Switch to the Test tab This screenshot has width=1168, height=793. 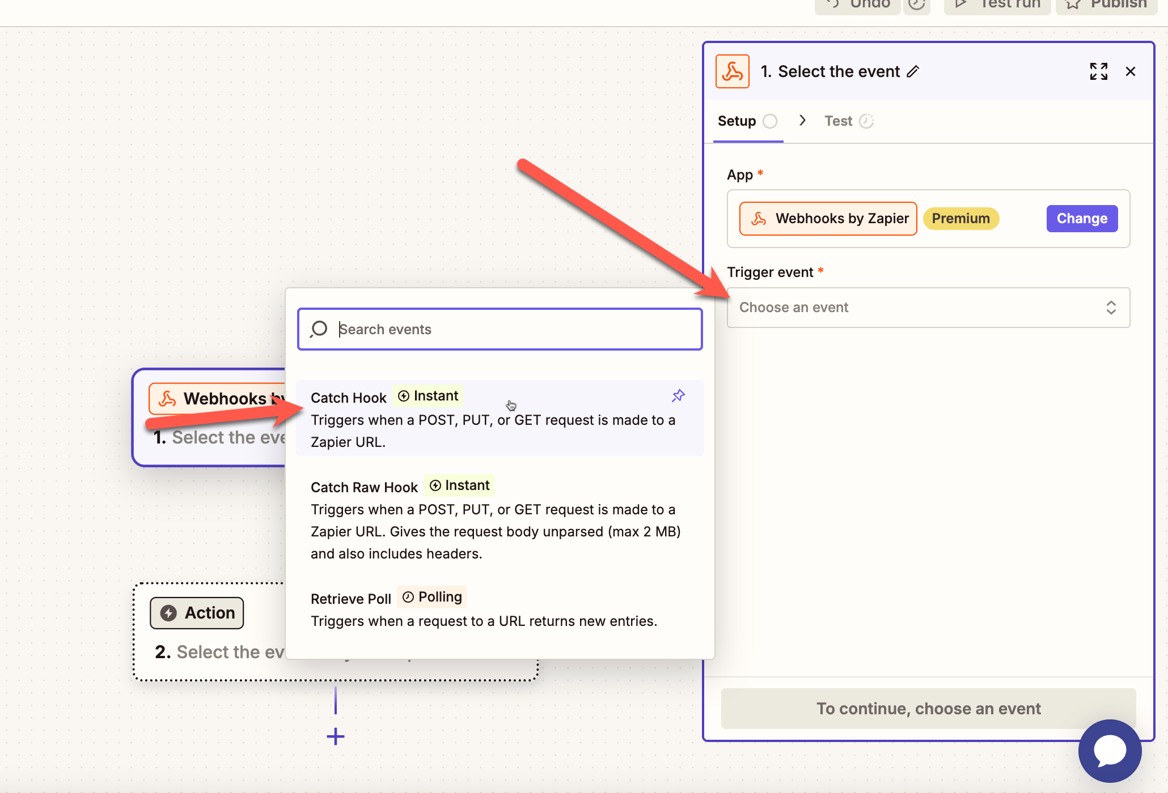click(838, 121)
